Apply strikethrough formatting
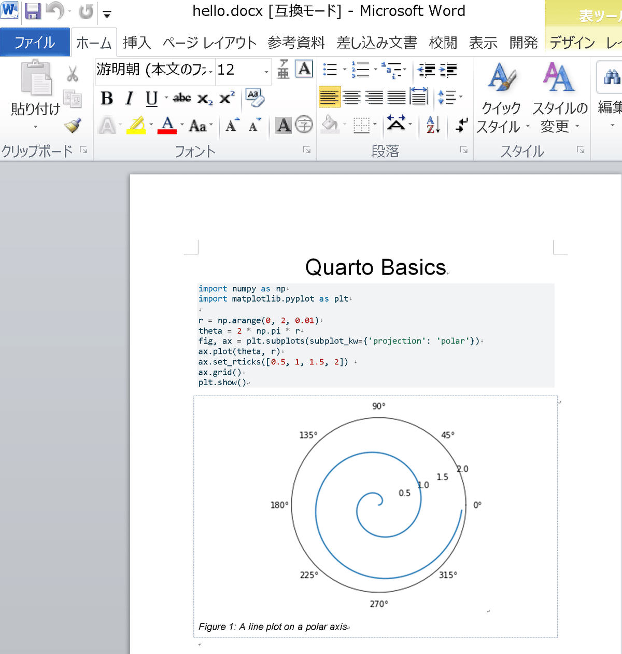Viewport: 622px width, 654px height. click(181, 99)
